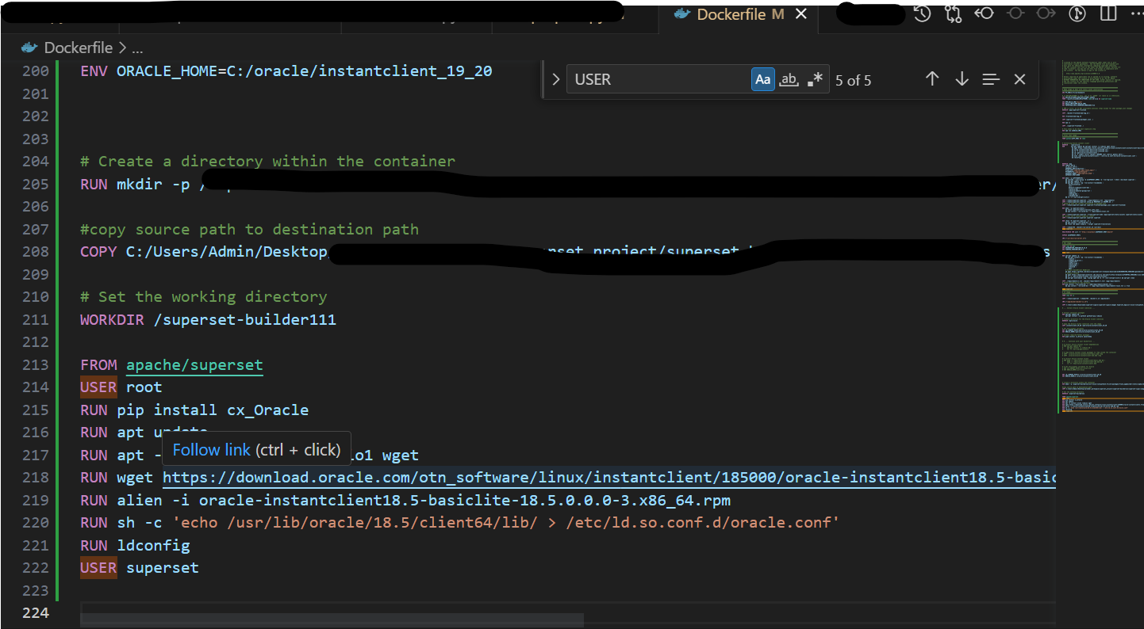Click the 'RUN alien -i oracle-instantclient' line
This screenshot has height=629, width=1144.
coord(405,501)
